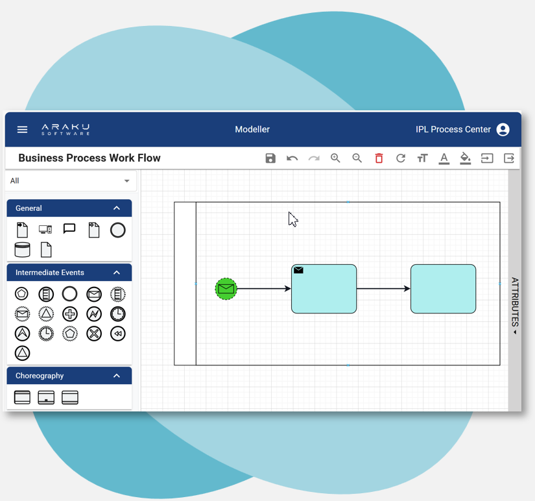The height and width of the screenshot is (501, 535).
Task: Collapse the General palette section
Action: pos(117,208)
